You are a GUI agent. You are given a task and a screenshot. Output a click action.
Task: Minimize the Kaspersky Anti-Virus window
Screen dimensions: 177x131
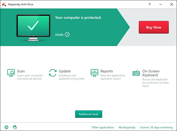pyautogui.click(x=161, y=4)
